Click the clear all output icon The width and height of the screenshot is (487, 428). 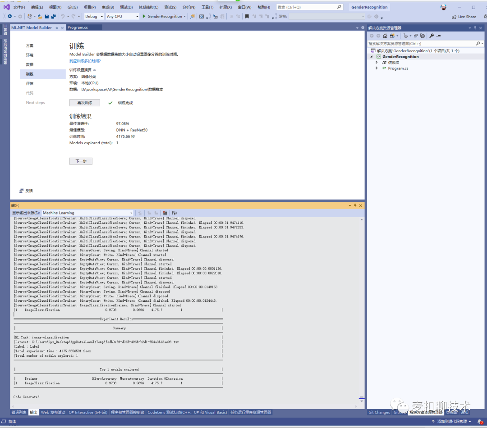(x=165, y=213)
